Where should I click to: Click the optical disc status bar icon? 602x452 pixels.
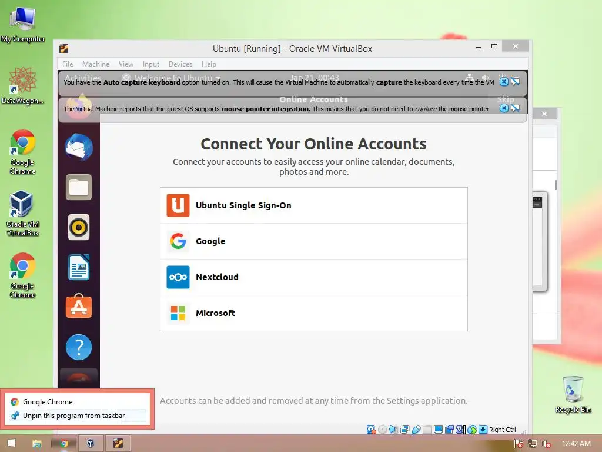point(382,429)
